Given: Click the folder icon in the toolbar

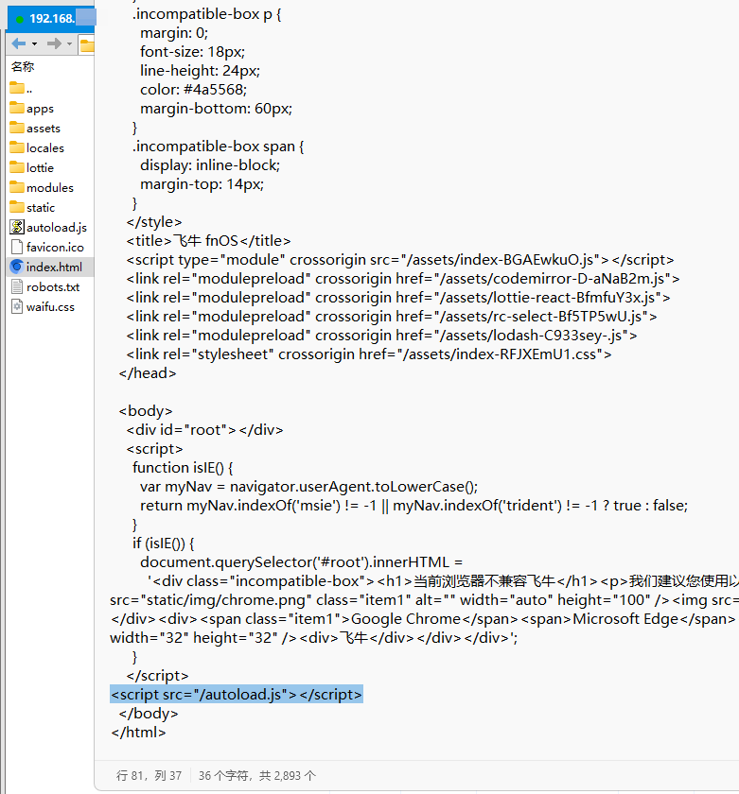Looking at the screenshot, I should coord(87,45).
